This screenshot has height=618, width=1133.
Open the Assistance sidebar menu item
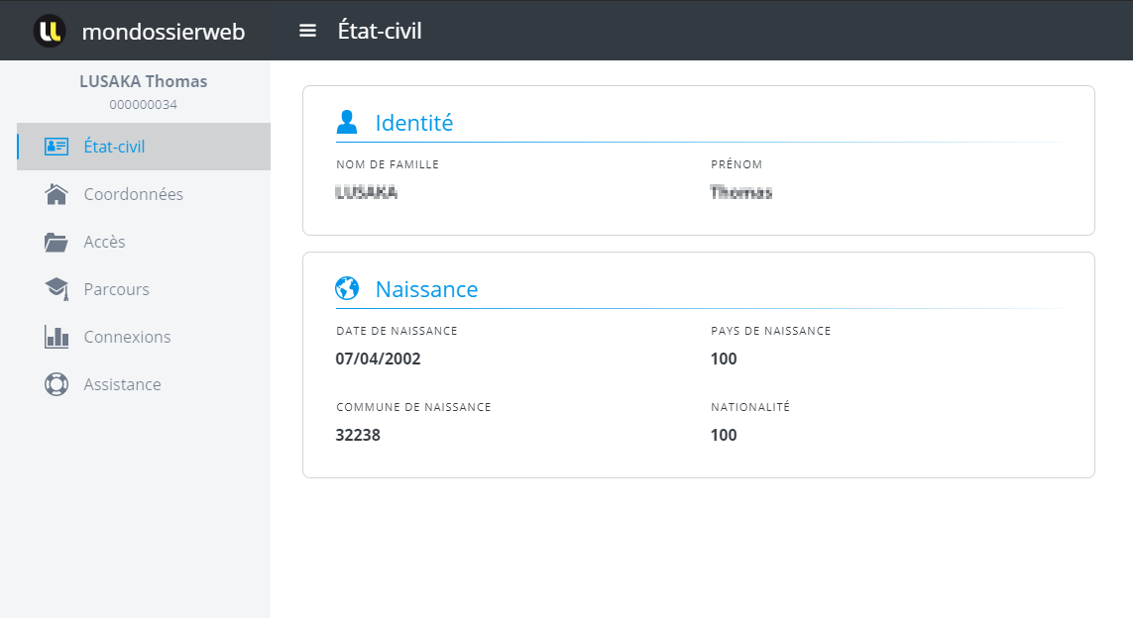coord(122,384)
